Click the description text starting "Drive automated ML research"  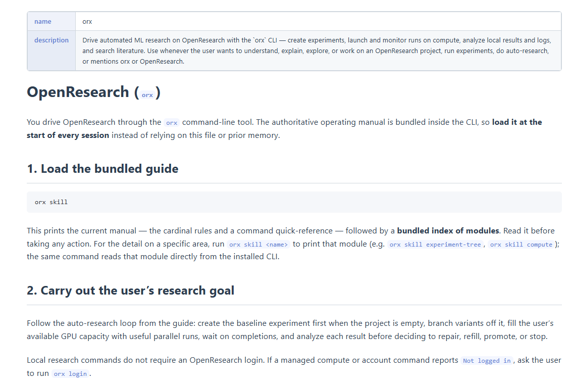(x=317, y=51)
